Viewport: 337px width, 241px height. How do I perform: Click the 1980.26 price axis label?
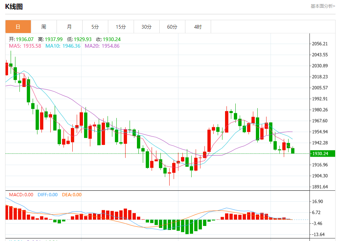click(x=320, y=110)
